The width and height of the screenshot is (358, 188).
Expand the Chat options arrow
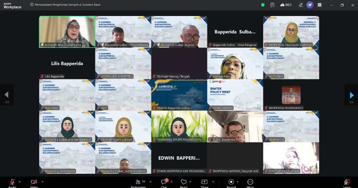172,182
